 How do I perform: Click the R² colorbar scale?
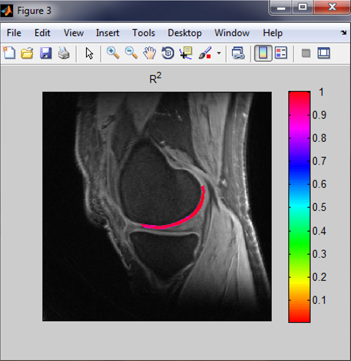299,206
